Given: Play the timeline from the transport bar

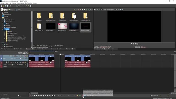Looking at the screenshot, I should [x=37, y=96].
